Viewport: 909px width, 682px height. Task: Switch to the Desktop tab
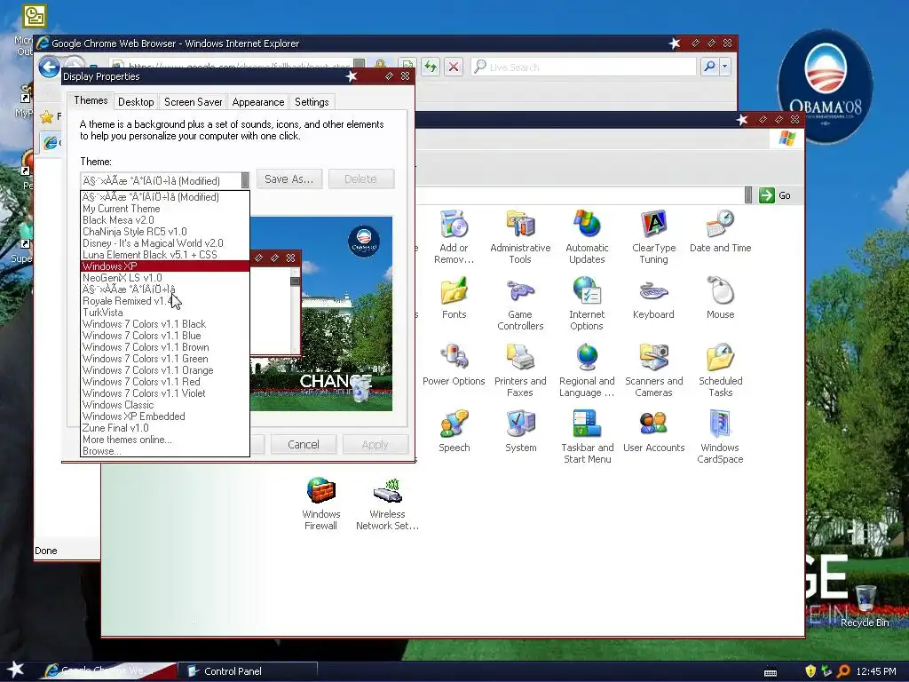coord(136,102)
